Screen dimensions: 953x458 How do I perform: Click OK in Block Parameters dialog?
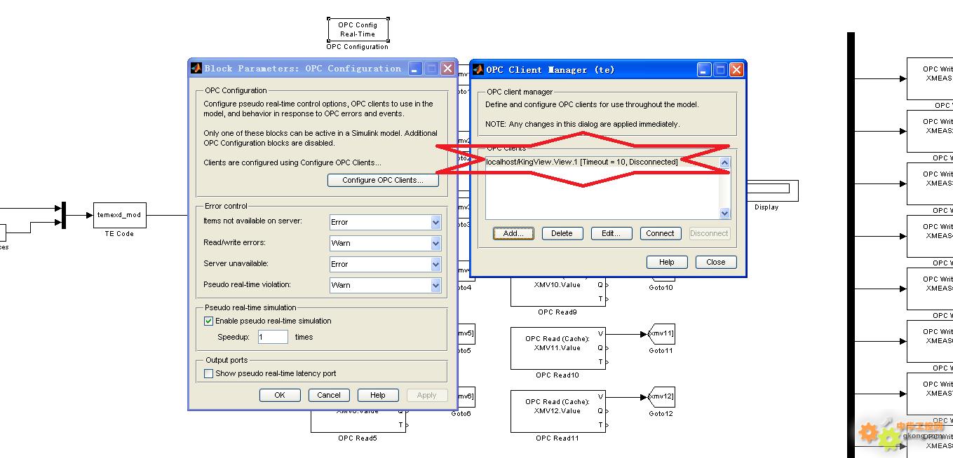pyautogui.click(x=280, y=395)
